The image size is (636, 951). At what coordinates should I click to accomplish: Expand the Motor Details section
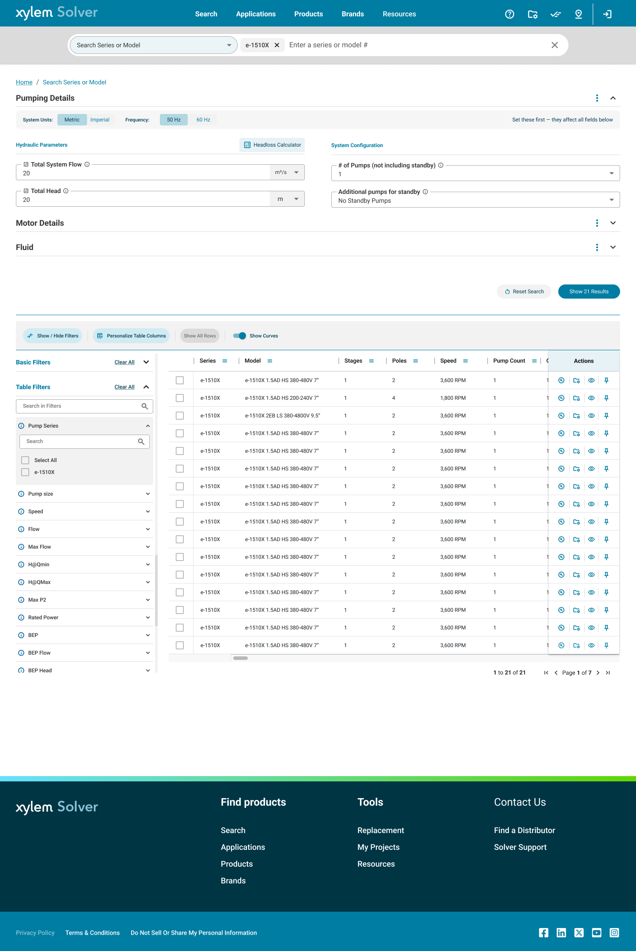[613, 223]
